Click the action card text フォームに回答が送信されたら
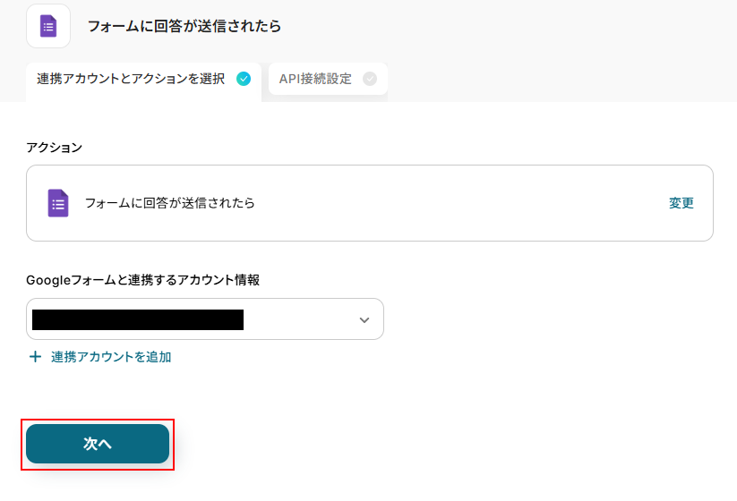This screenshot has width=737, height=501. coord(169,203)
